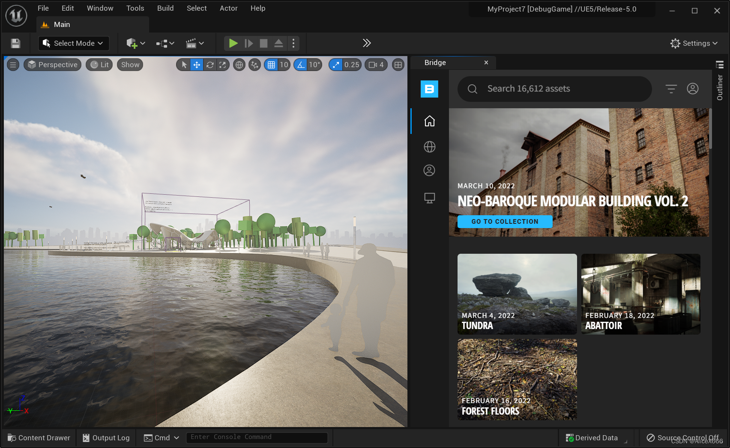Activate the Scale tool in viewport
Image resolution: width=730 pixels, height=448 pixels.
223,65
